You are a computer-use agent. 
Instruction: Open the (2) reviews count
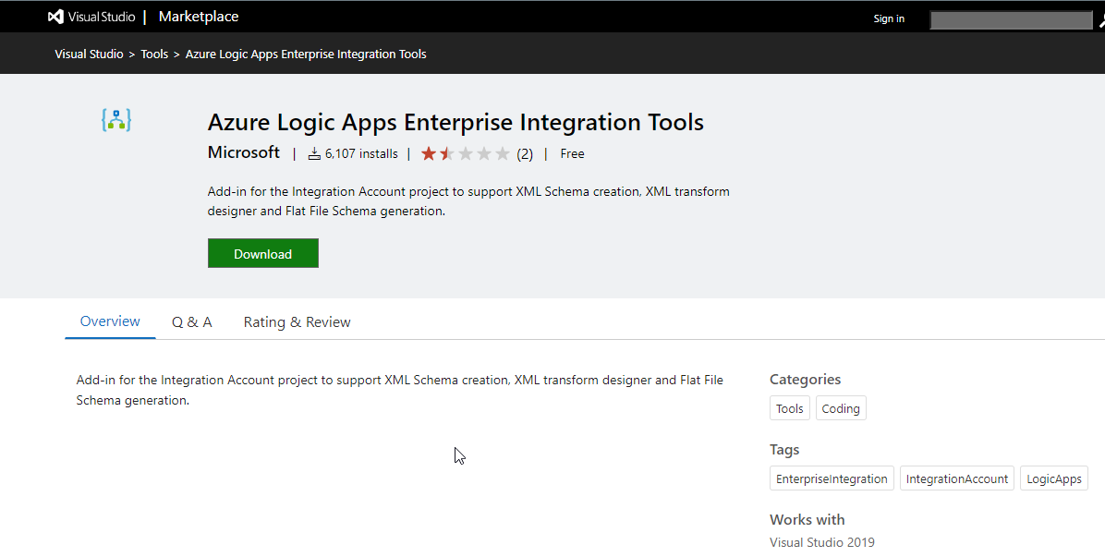pyautogui.click(x=525, y=154)
